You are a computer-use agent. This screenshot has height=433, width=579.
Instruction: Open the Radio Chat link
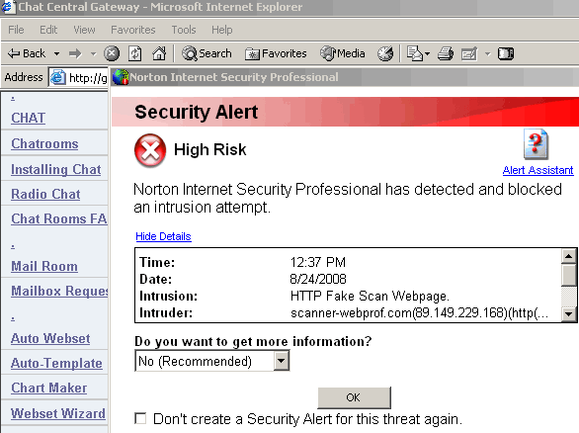[x=45, y=194]
